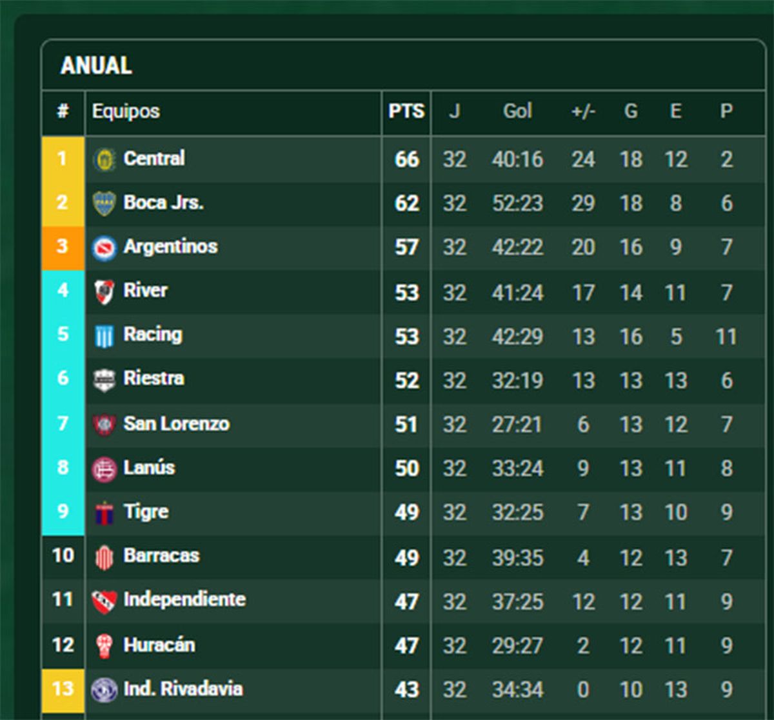The width and height of the screenshot is (774, 720).
Task: Click the Huracán club crest icon
Action: click(x=104, y=645)
